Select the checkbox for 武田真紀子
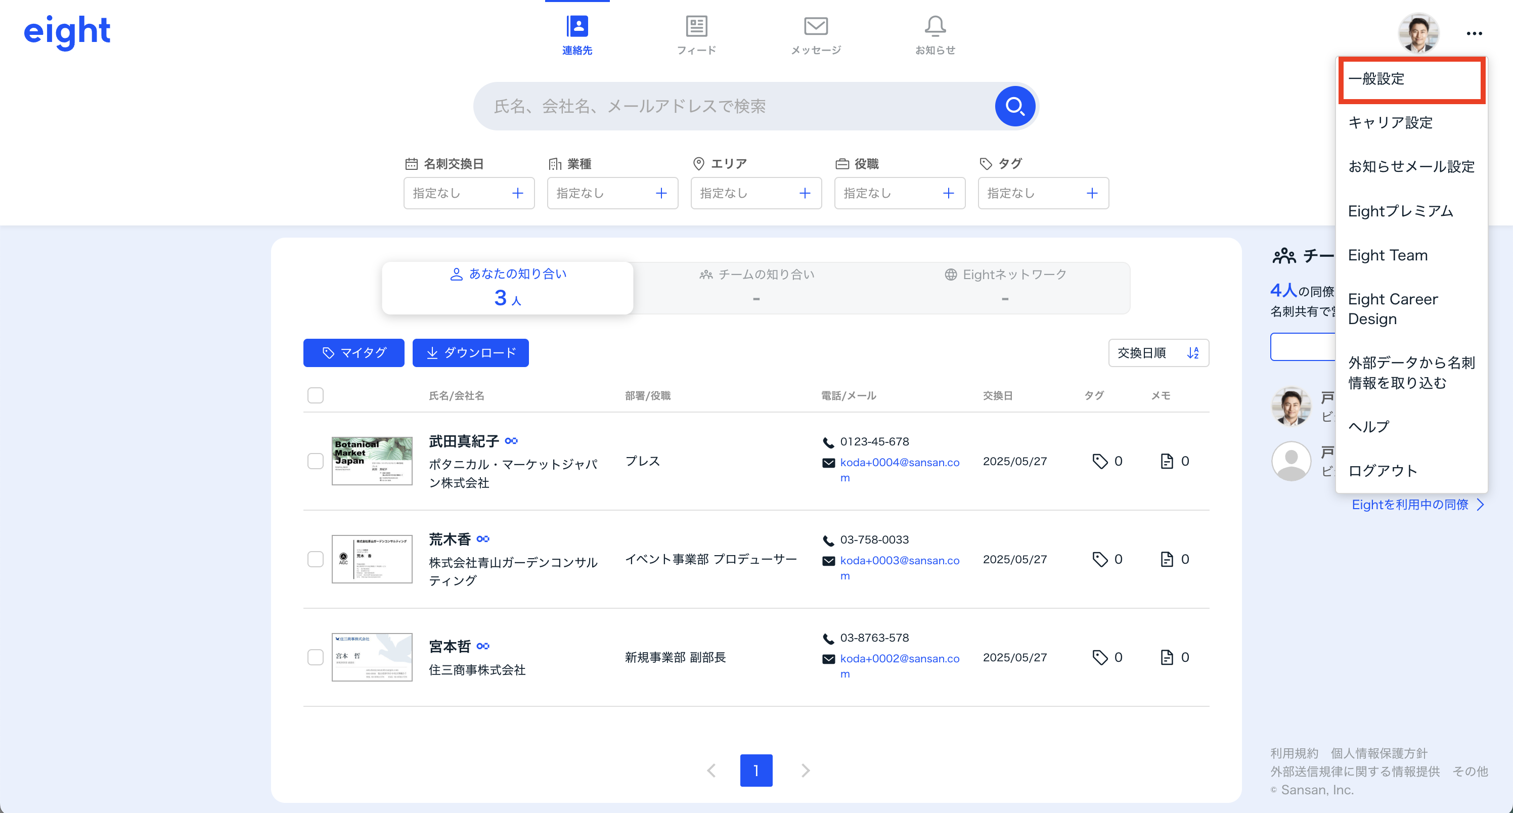Viewport: 1513px width, 813px height. 316,461
